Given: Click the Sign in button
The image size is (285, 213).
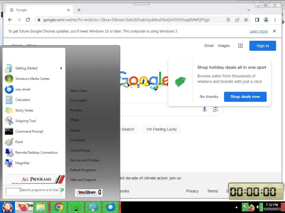Looking at the screenshot, I should [263, 46].
